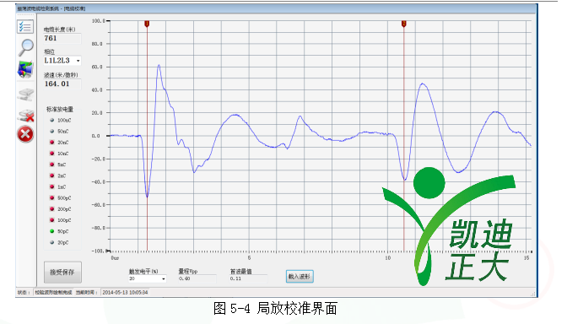Click the red circle close icon
Image resolution: width=567 pixels, height=324 pixels.
pos(25,134)
